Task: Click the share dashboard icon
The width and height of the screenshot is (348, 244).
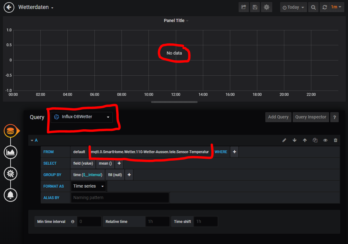Action: pos(244,7)
